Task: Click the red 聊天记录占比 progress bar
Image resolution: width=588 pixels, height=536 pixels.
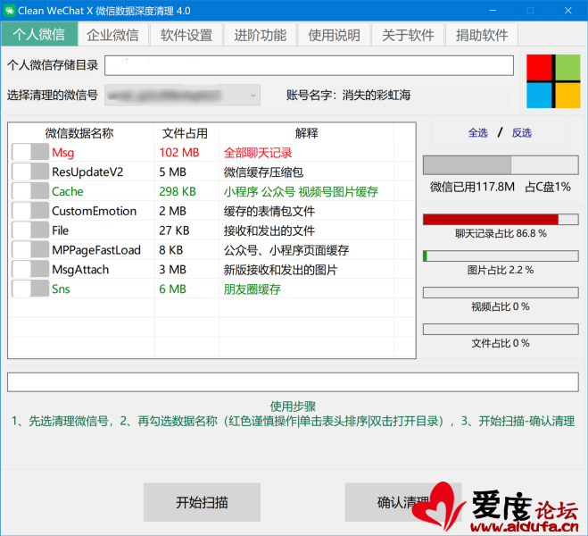Action: pyautogui.click(x=501, y=220)
